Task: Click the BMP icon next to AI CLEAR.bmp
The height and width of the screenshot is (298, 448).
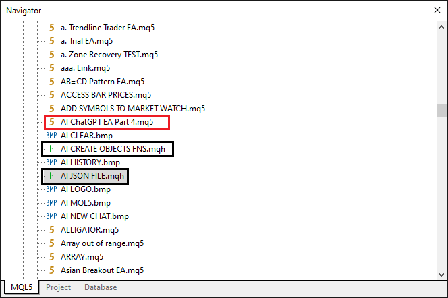Action: [x=51, y=136]
